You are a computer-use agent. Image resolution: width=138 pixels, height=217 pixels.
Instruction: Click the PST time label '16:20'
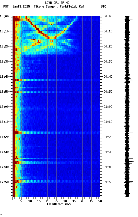[x=4, y=46]
